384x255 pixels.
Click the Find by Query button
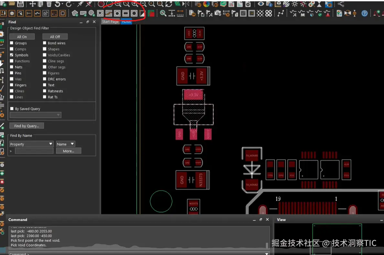coord(27,126)
